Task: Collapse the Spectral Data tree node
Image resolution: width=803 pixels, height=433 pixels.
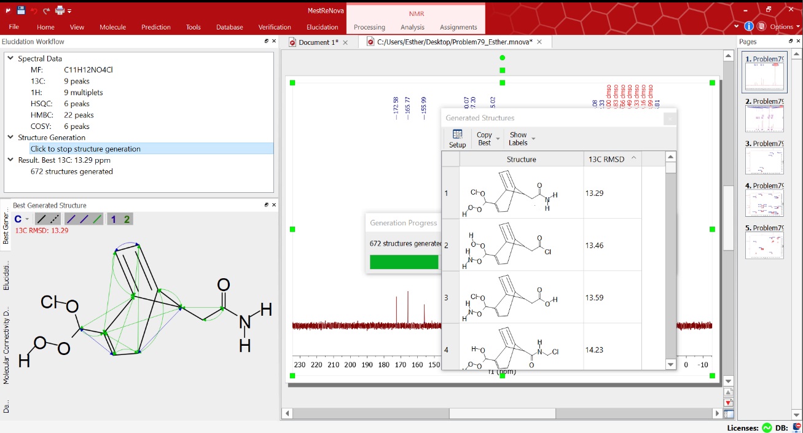Action: (x=10, y=59)
